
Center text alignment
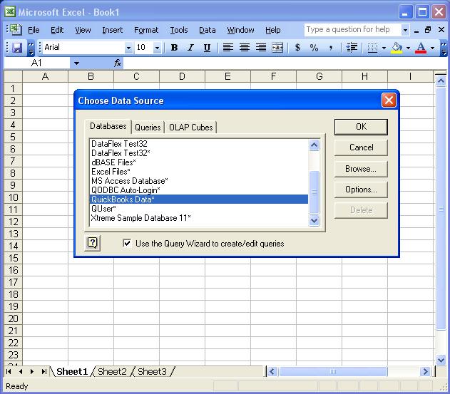pos(244,48)
